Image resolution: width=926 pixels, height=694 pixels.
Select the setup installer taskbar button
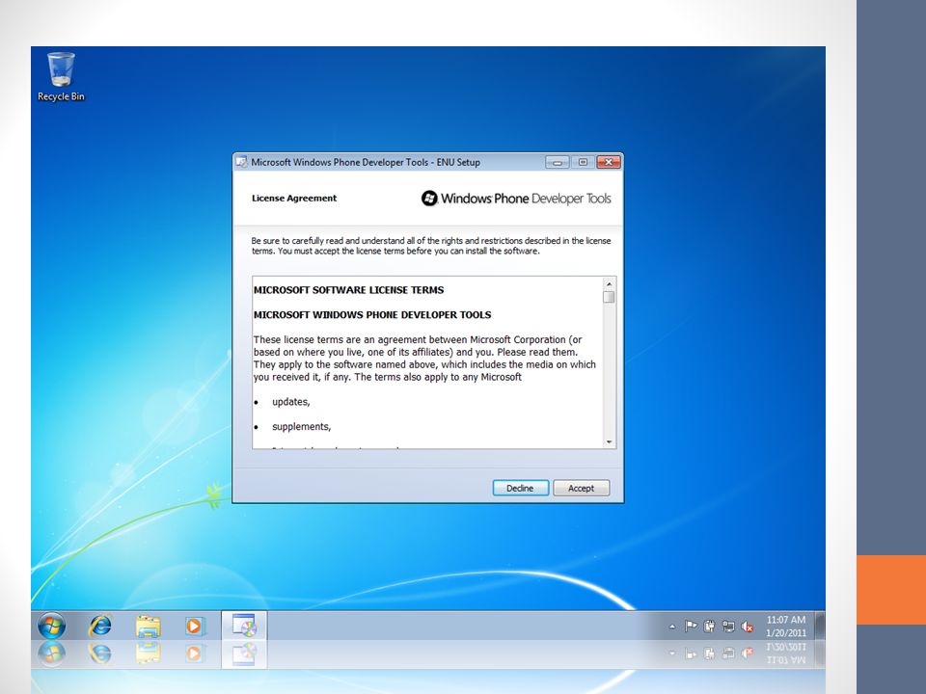click(244, 626)
